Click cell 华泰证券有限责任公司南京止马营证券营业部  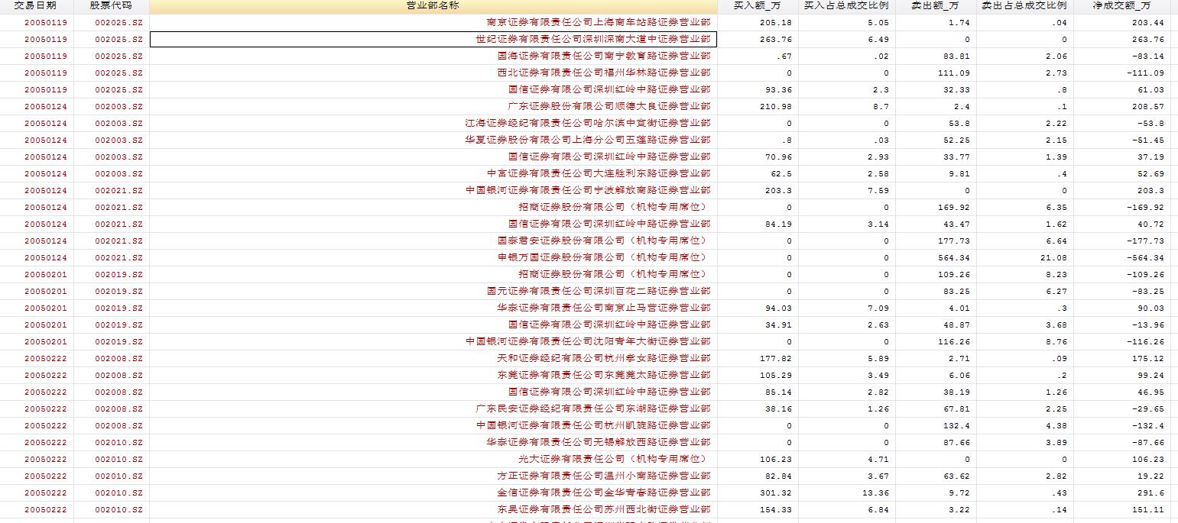(433, 308)
